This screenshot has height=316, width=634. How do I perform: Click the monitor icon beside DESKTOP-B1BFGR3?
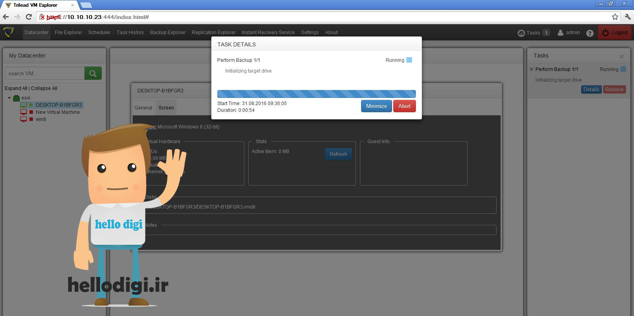click(x=23, y=105)
